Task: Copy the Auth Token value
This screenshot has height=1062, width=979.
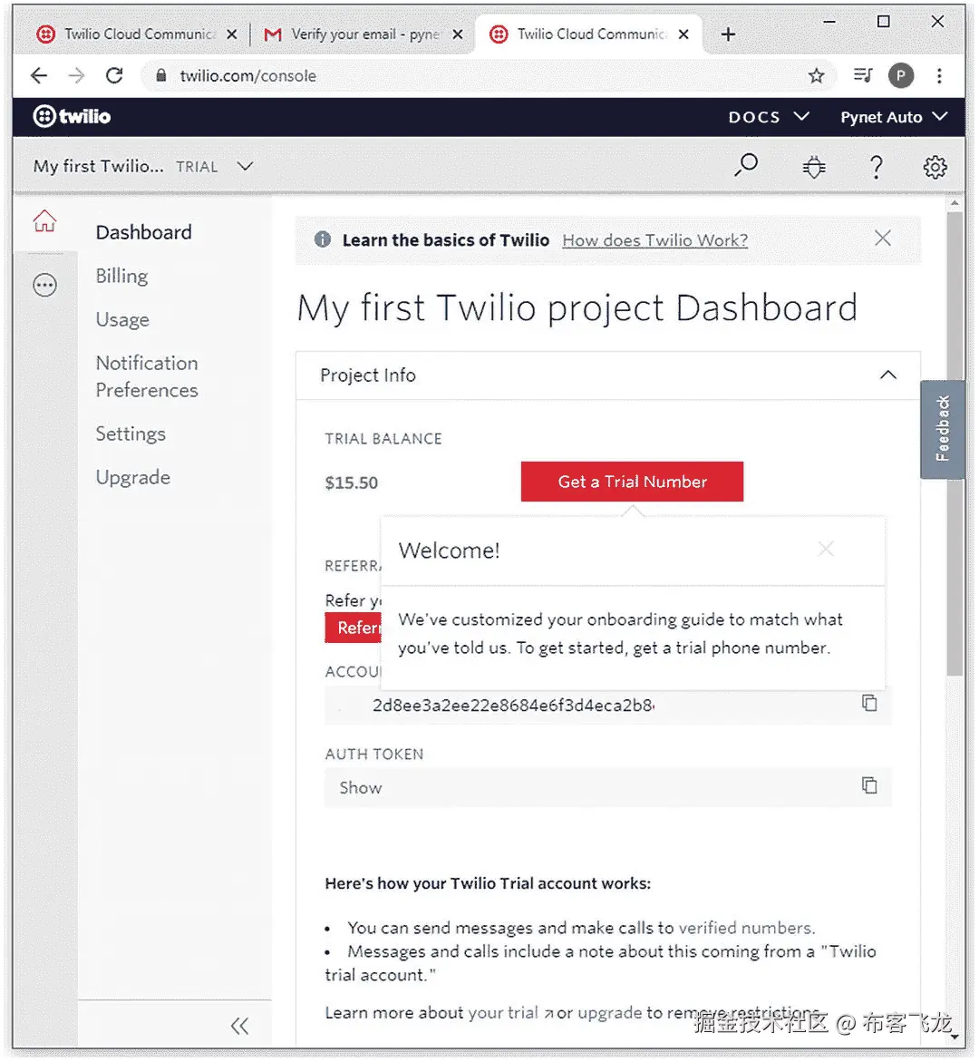Action: [869, 785]
